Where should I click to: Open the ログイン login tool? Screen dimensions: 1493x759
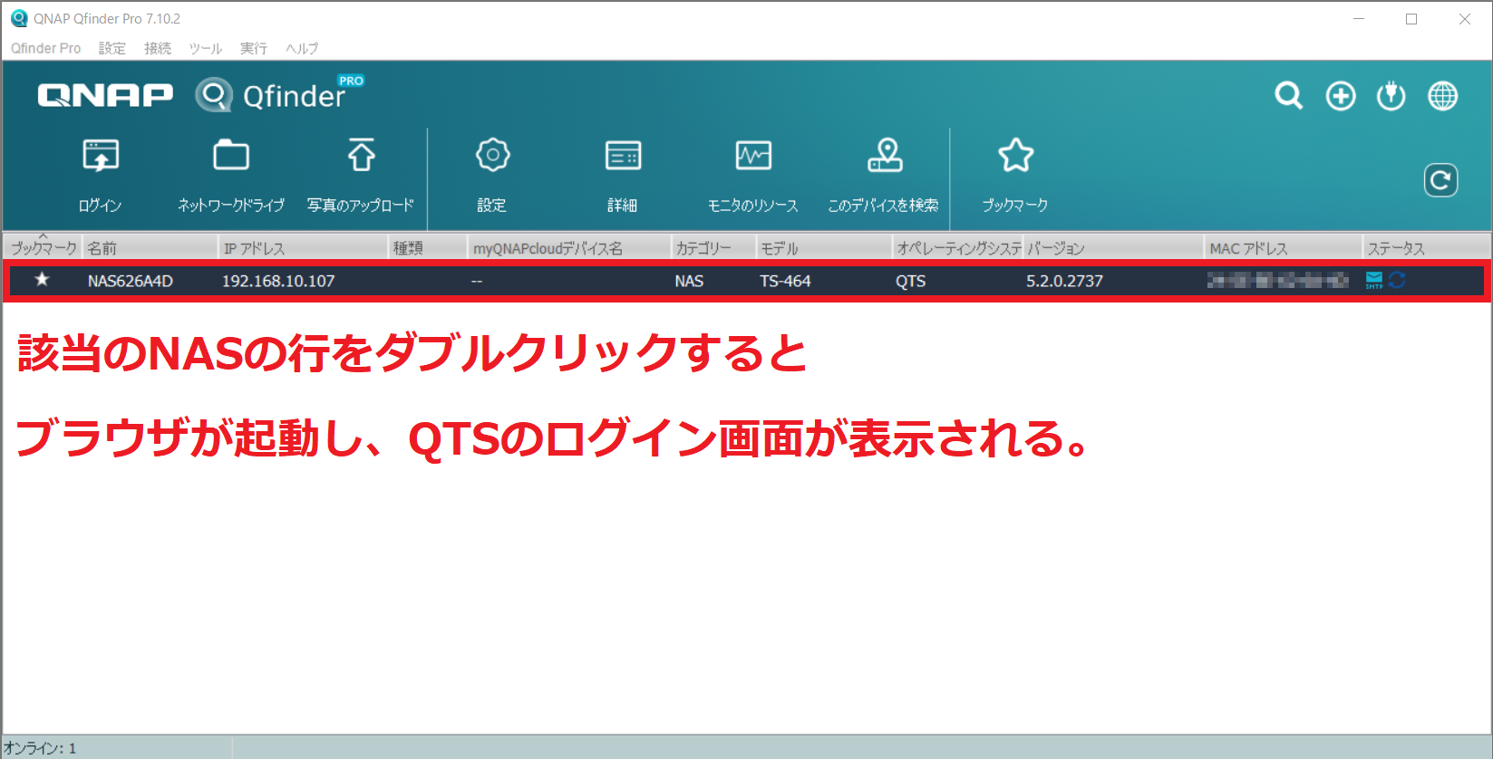[x=100, y=176]
